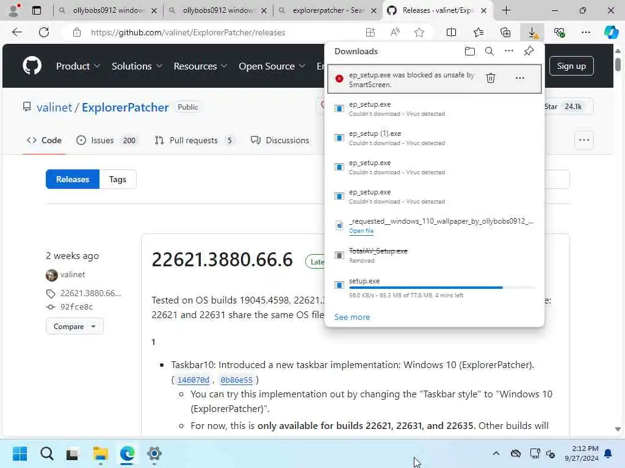
Task: Open the Edge app on taskbar
Action: [x=127, y=453]
